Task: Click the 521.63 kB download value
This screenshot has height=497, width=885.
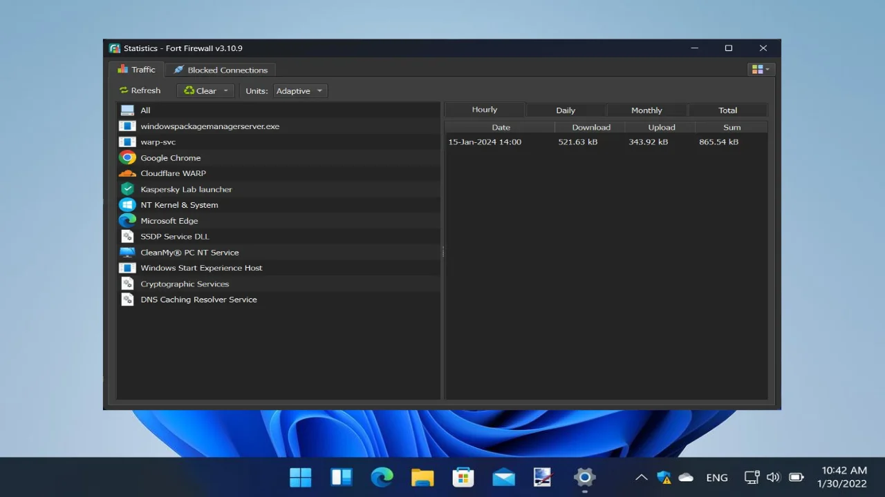Action: click(x=578, y=142)
